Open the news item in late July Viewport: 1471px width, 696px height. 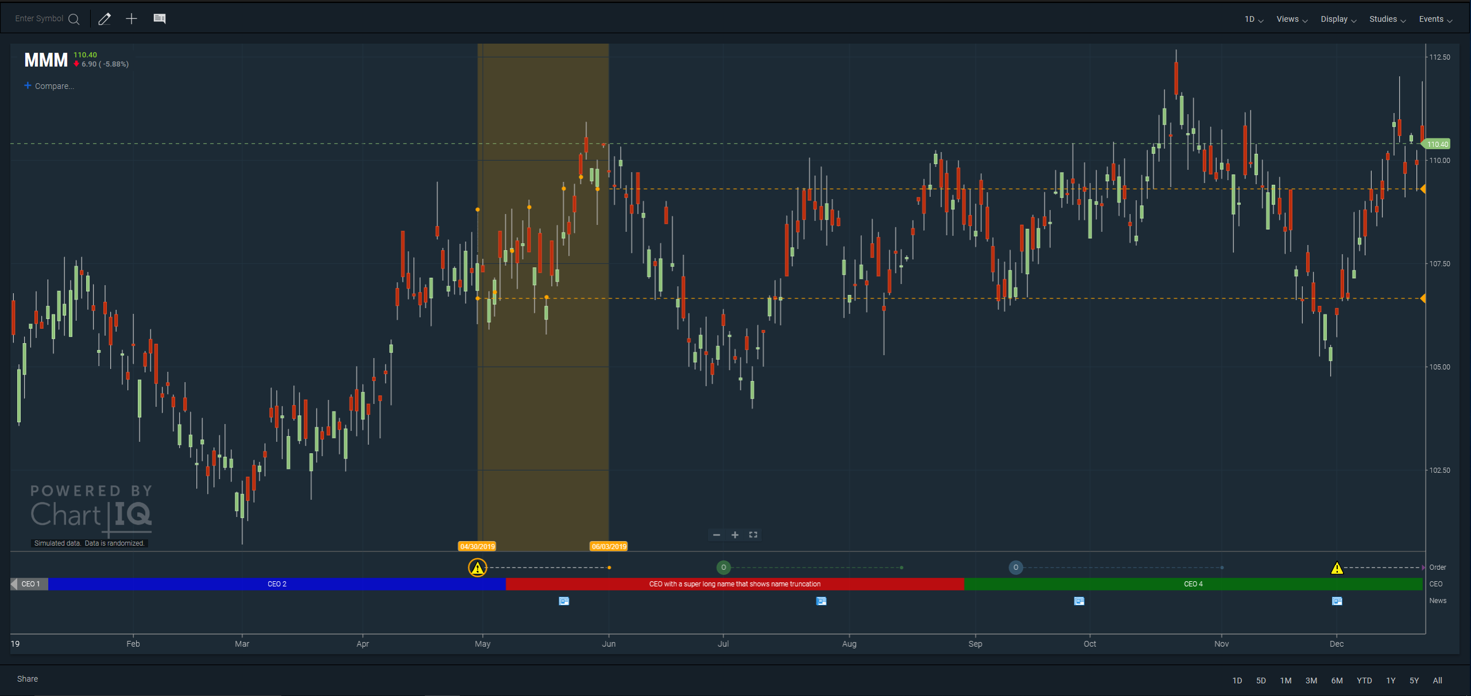[x=822, y=601]
